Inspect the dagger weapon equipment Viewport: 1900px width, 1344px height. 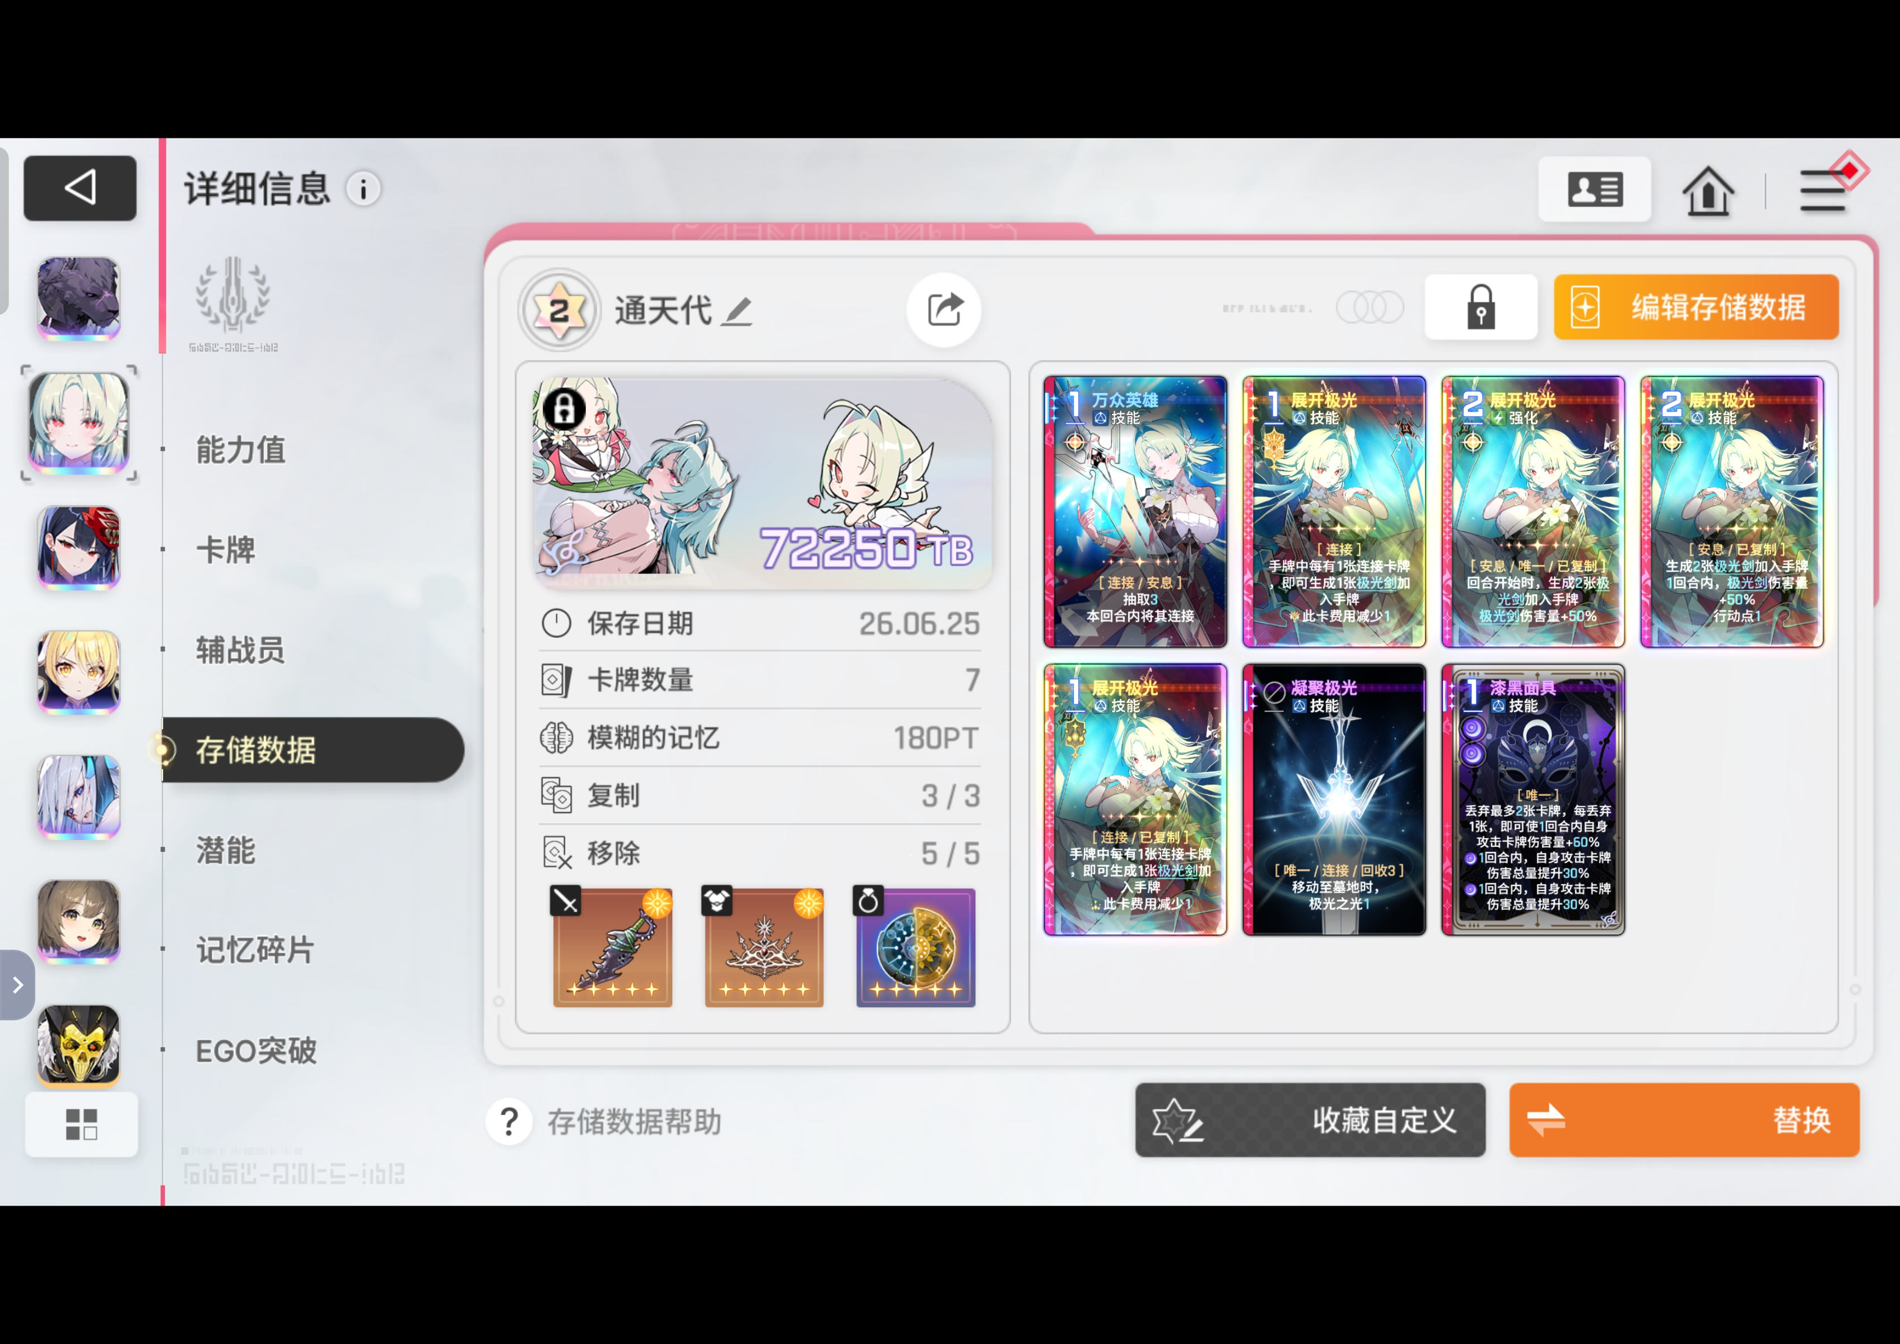[x=613, y=948]
